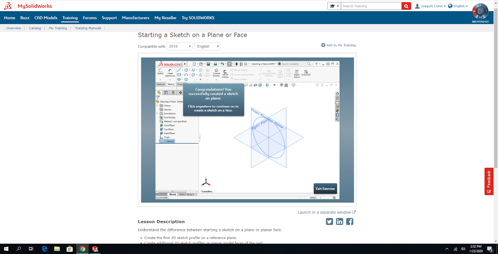Image resolution: width=498 pixels, height=254 pixels.
Task: Select Front Plane in the feature tree
Action: click(x=167, y=125)
